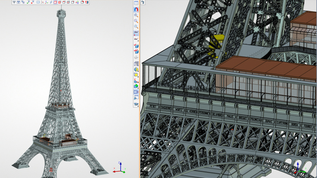
Task: Toggle the highlighted red box selection mode
Action: 56,2
